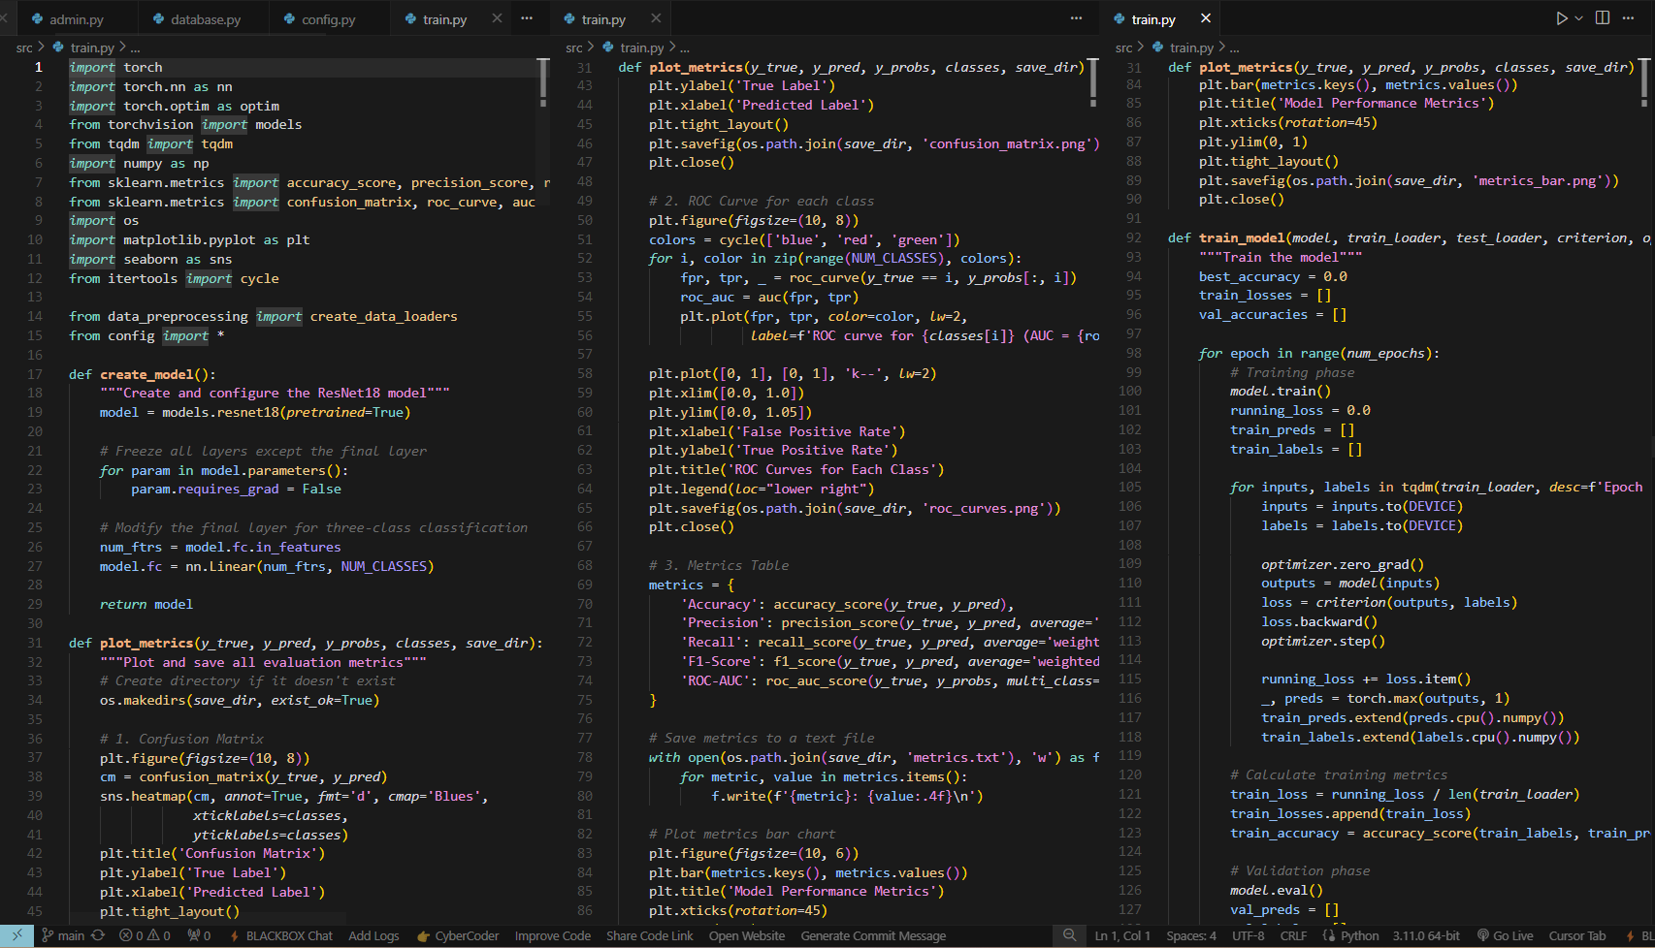This screenshot has width=1655, height=948.
Task: Click line number 31 in first editor
Action: (35, 643)
